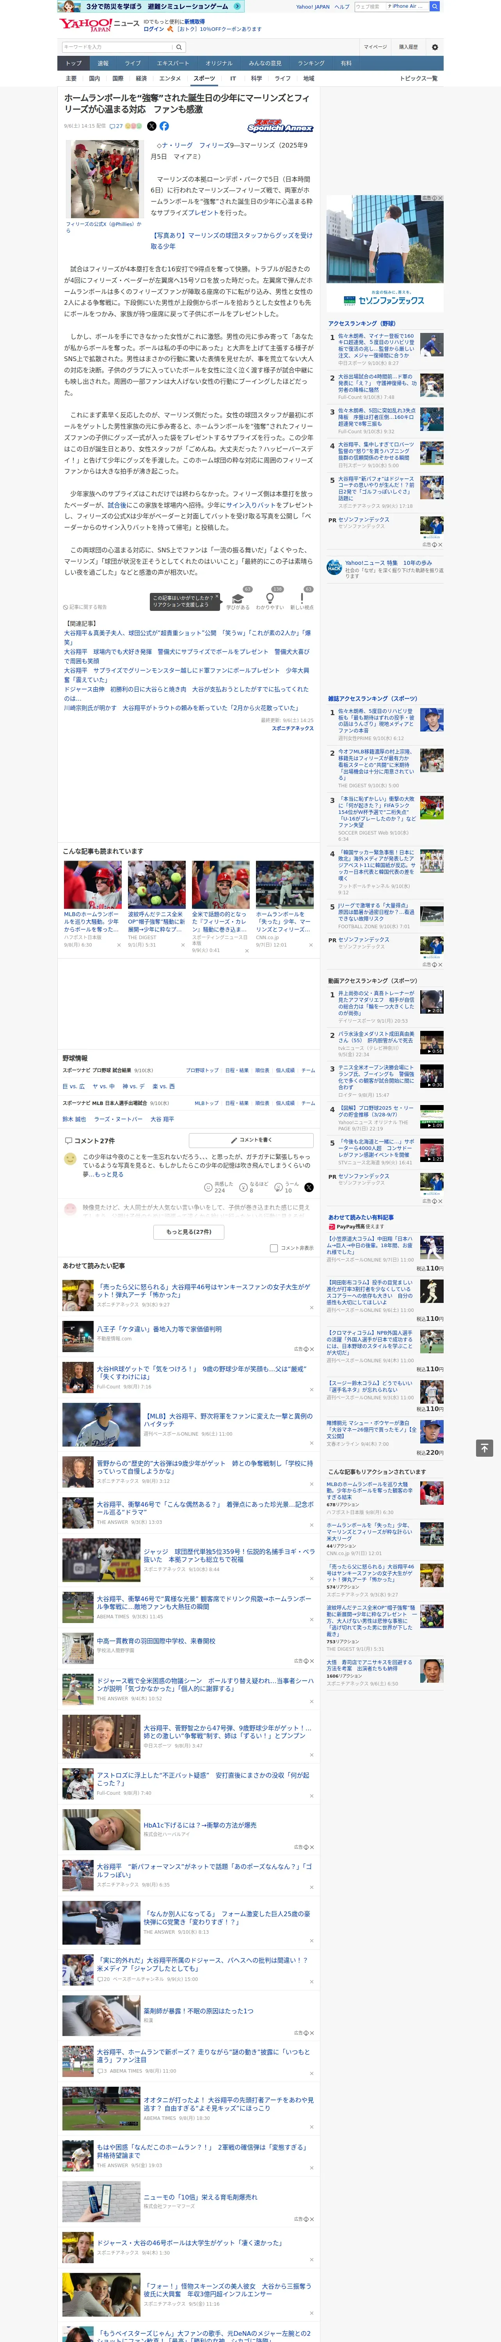This screenshot has width=501, height=2342.
Task: Click the blue web search button at top
Action: click(435, 6)
